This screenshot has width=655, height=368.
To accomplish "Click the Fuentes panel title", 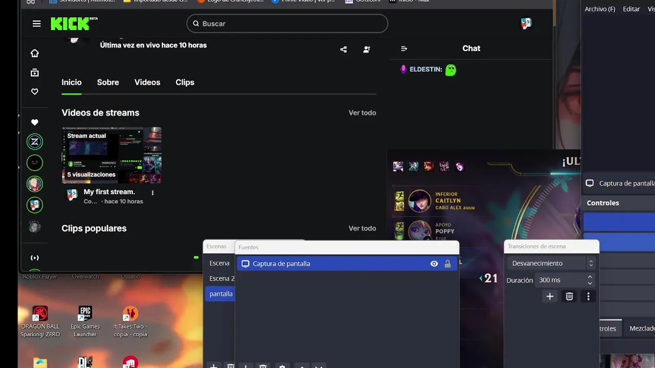I will (x=249, y=247).
